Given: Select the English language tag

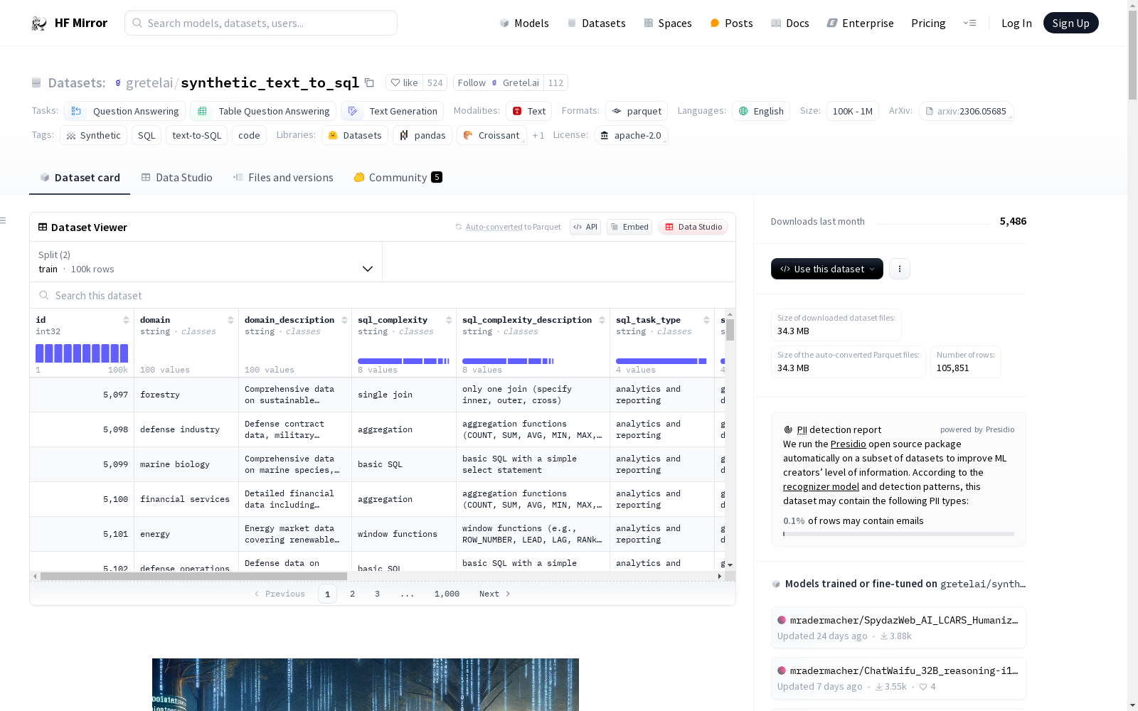Looking at the screenshot, I should pyautogui.click(x=761, y=111).
